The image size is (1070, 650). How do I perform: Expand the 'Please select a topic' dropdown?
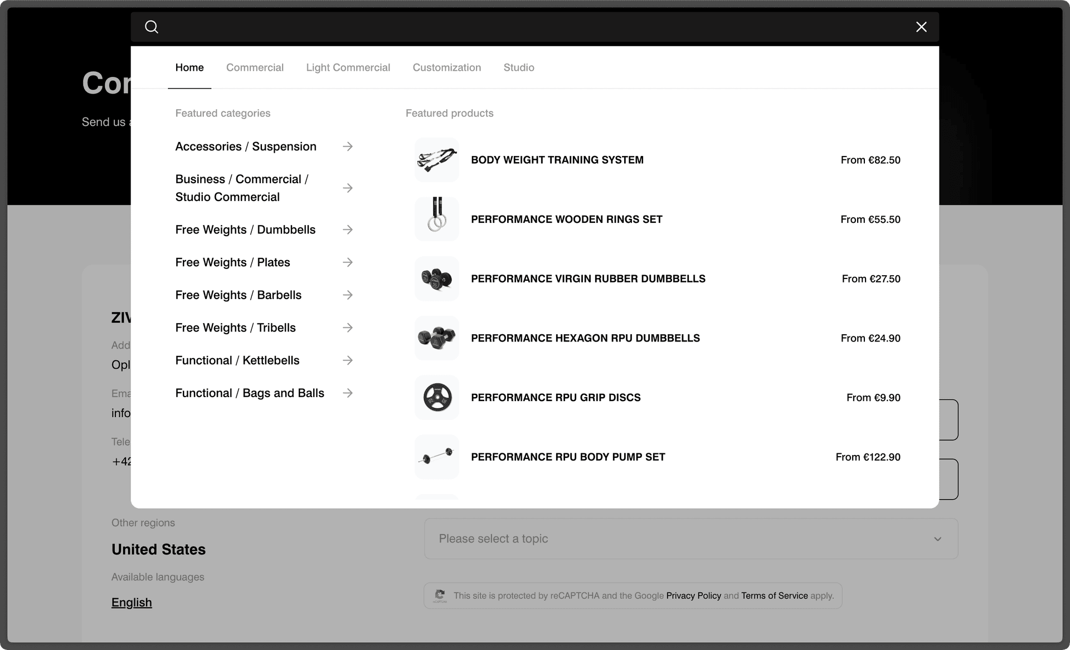(690, 539)
